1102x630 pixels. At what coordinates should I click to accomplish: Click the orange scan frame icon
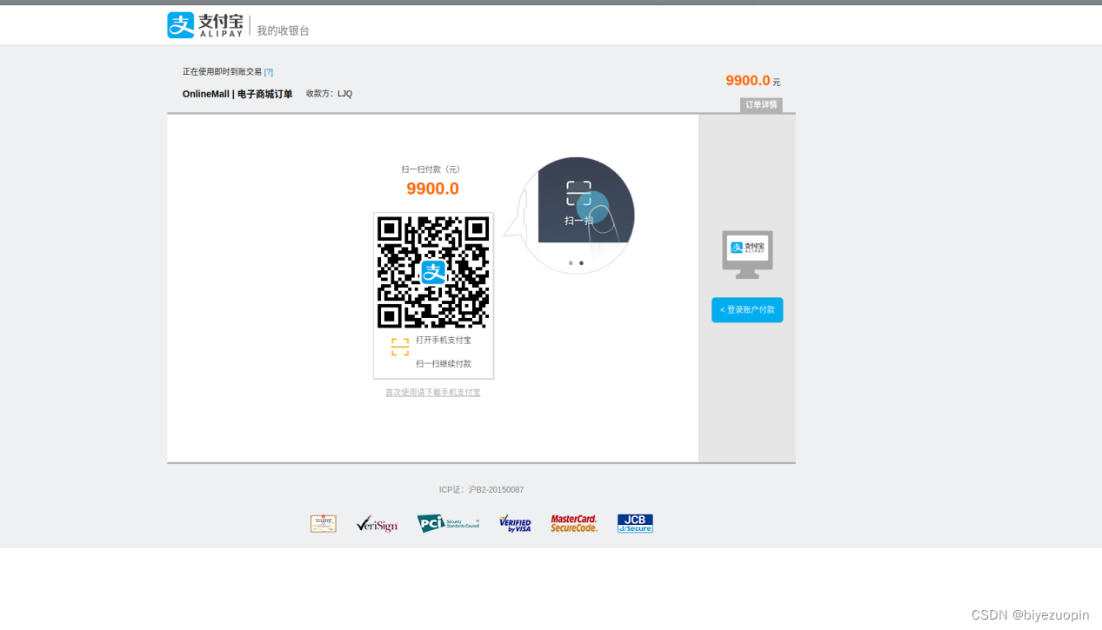coord(400,347)
